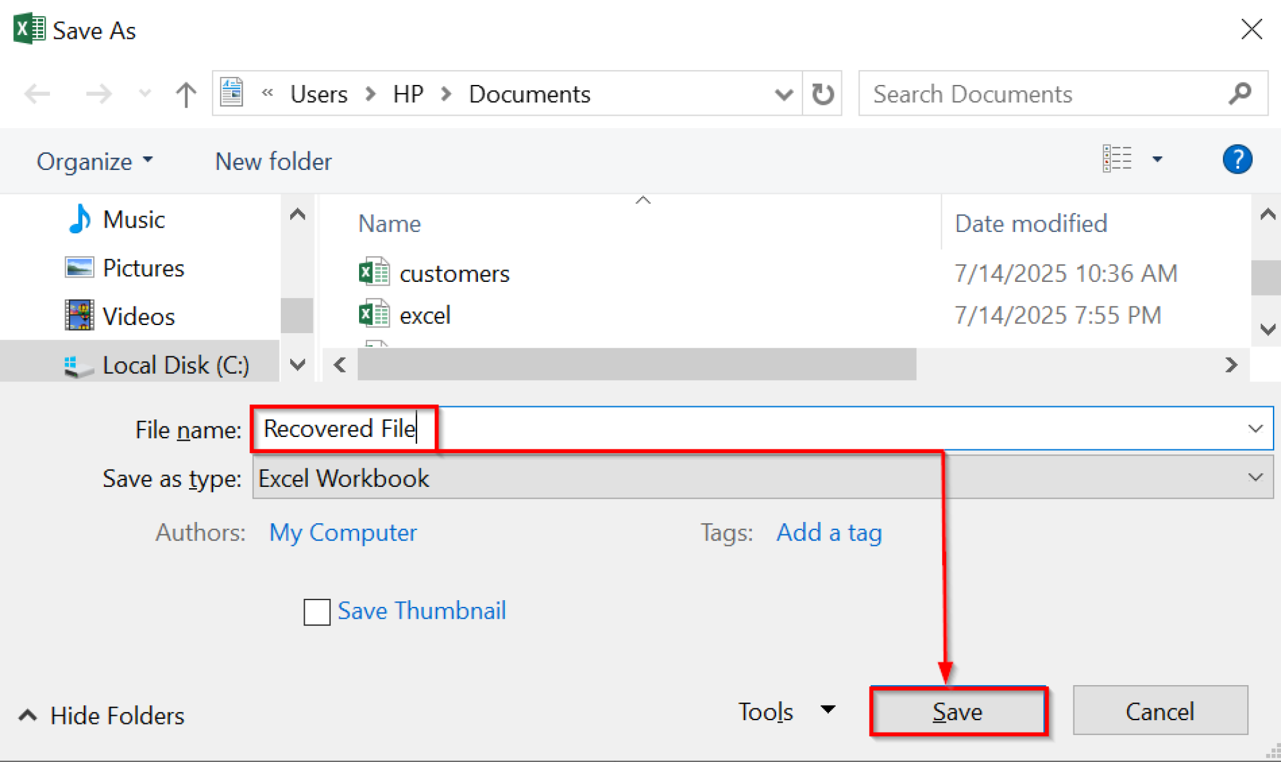Click the Add a tag link
Screen dimensions: 1281x762
tap(829, 533)
